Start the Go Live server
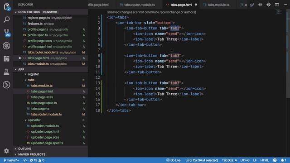Screen dimensions: 290x163 point(173,160)
